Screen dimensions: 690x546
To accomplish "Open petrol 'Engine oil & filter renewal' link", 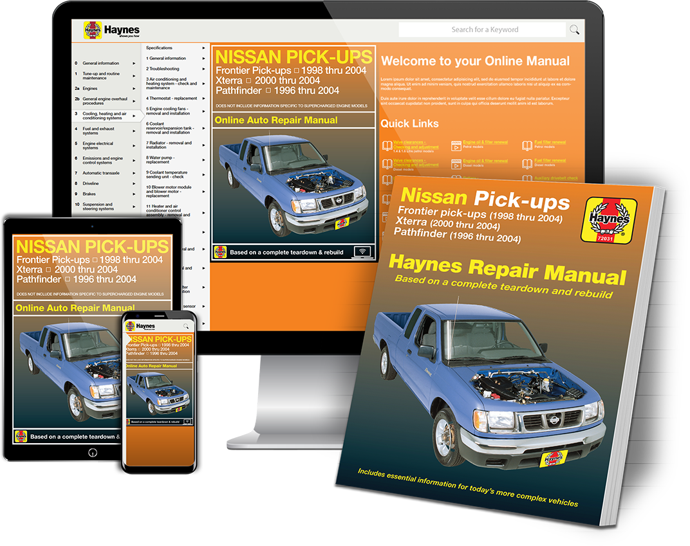I will [x=485, y=142].
